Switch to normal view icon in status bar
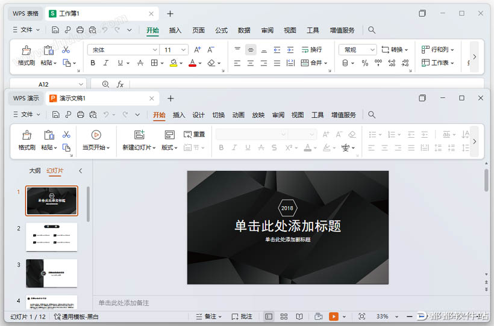The image size is (494, 326). pos(269,316)
